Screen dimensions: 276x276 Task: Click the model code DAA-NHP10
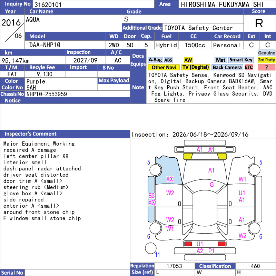[x=45, y=45]
